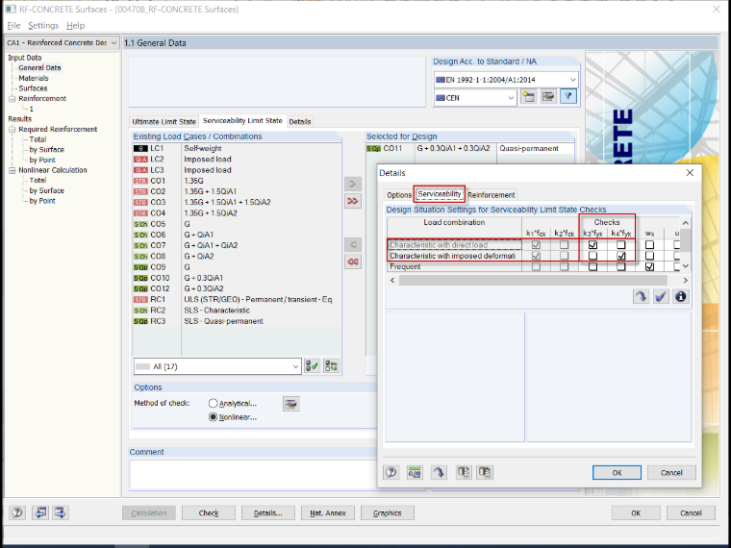Screen dimensions: 731x548
Task: Click save settings icon in Details dialog footer
Action: 485,472
